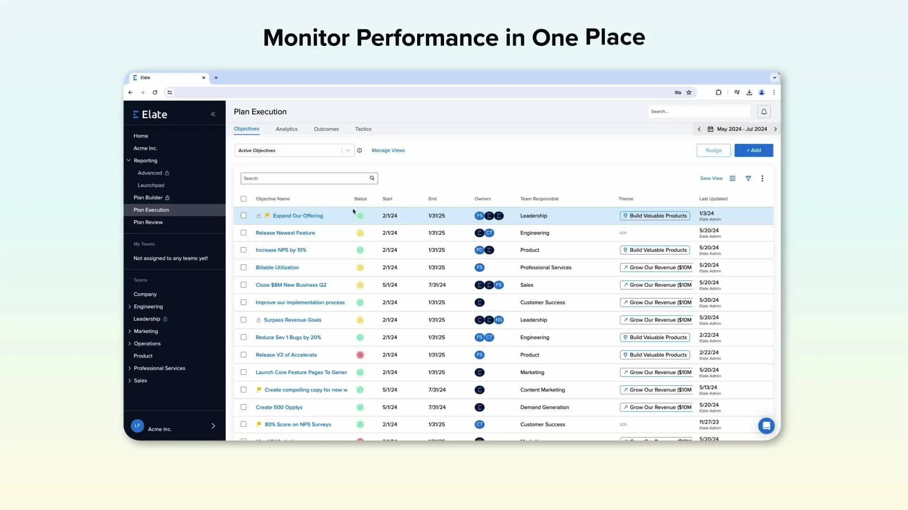Check the Close $8M New Business Q2 checkbox
Viewport: 908px width, 510px height.
coord(244,285)
